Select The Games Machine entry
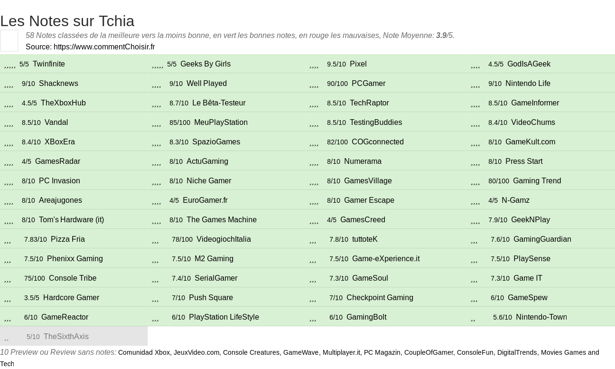615x369 pixels. [222, 219]
